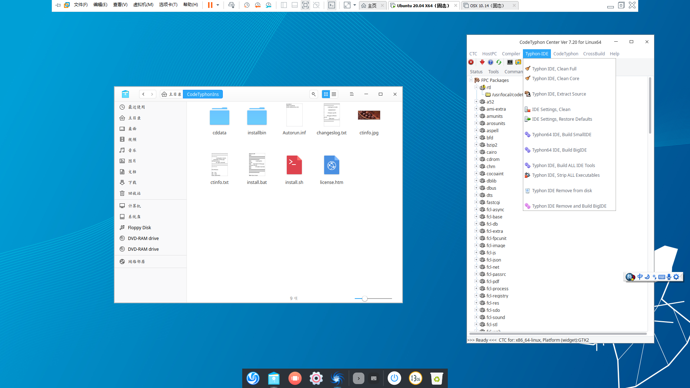This screenshot has height=388, width=690.
Task: Choose Typhon IDE, Extract Source
Action: point(569,94)
